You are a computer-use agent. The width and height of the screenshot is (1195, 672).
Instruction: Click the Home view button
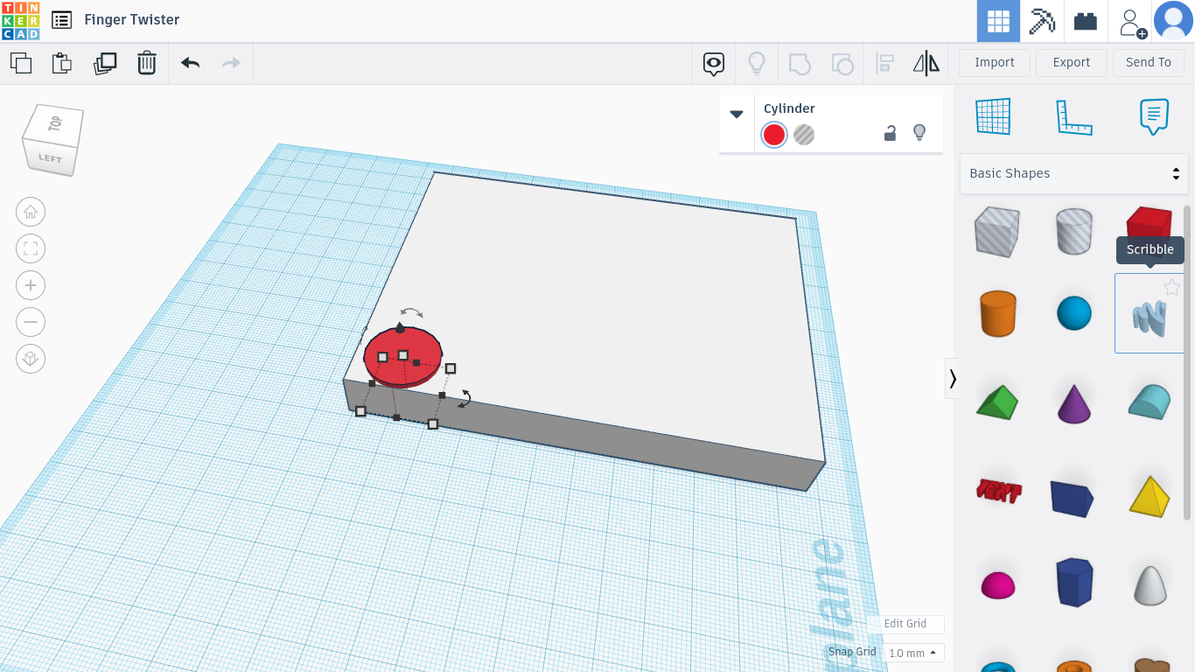[x=31, y=212]
